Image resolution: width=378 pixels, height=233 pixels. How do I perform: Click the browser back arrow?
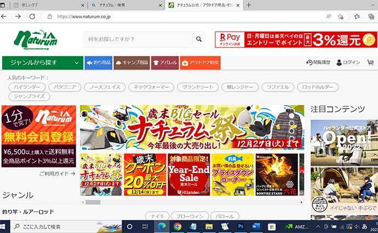point(4,16)
